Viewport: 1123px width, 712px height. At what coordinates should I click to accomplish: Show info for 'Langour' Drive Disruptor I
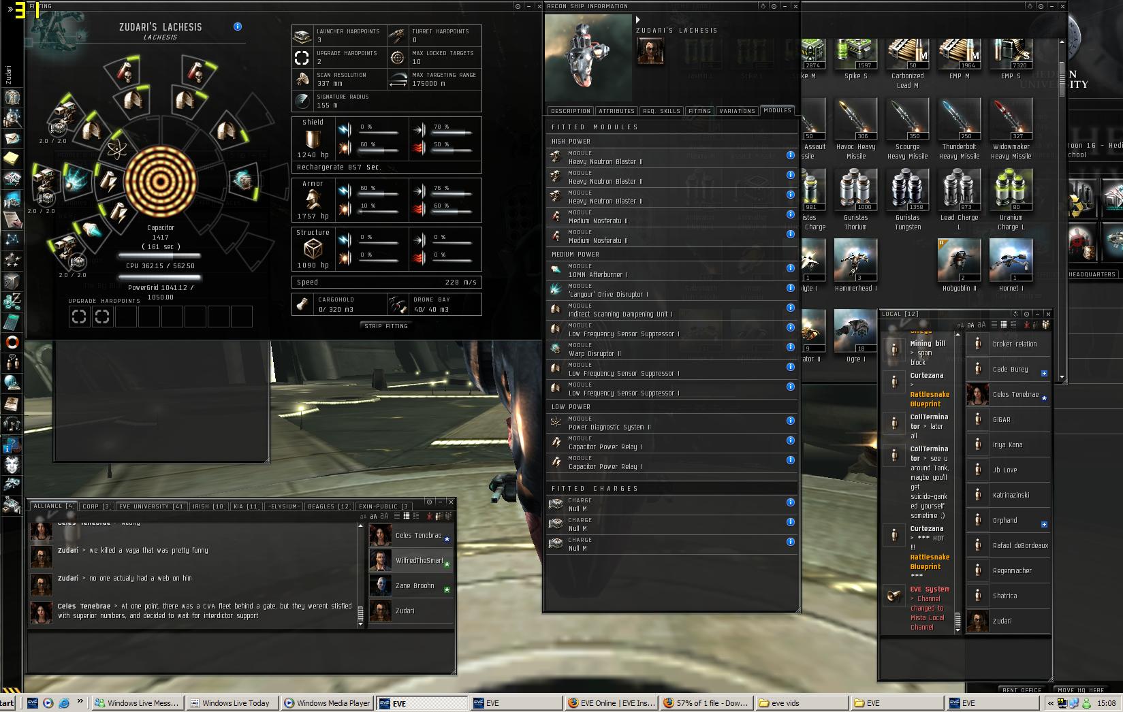click(790, 288)
